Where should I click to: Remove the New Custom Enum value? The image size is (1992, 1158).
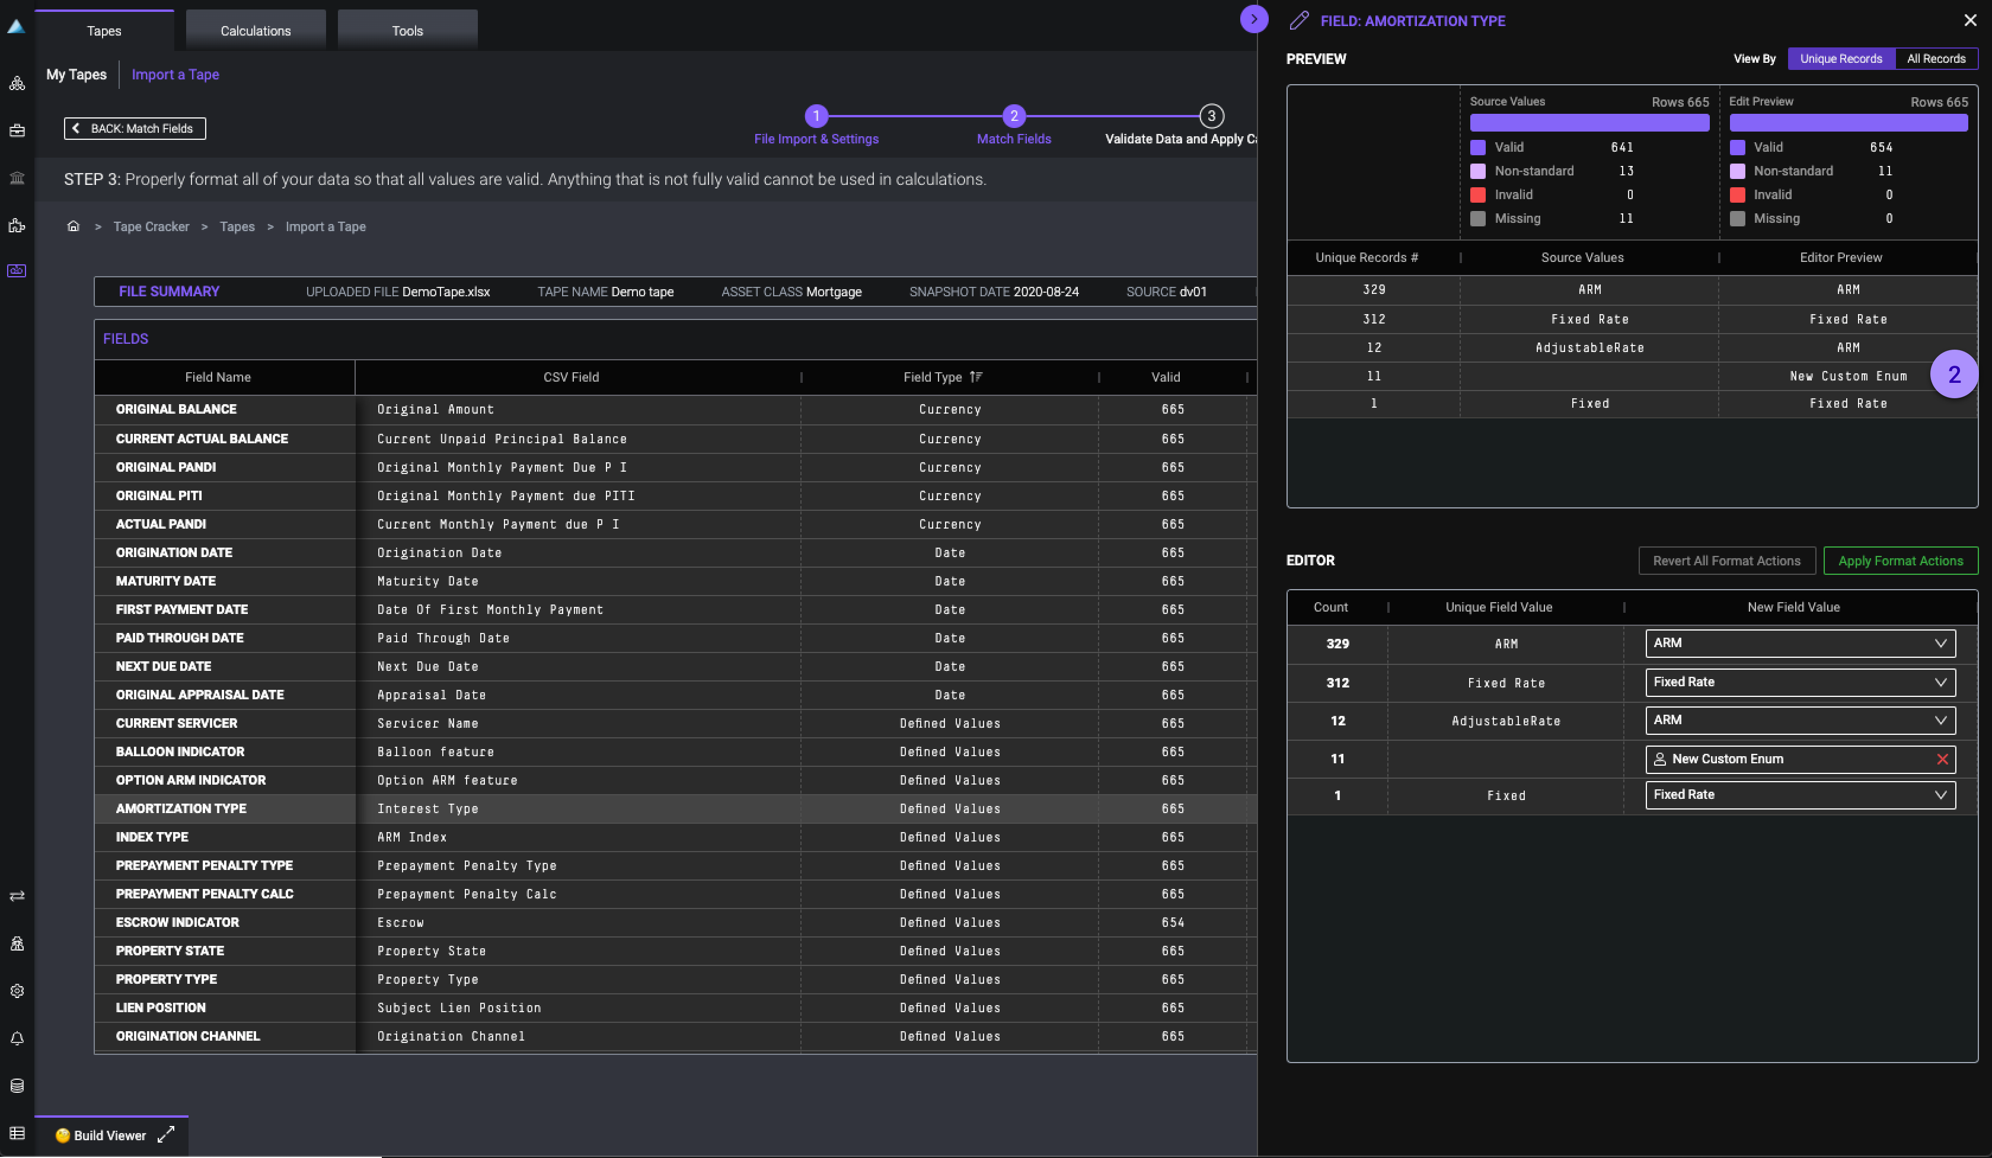(x=1942, y=759)
